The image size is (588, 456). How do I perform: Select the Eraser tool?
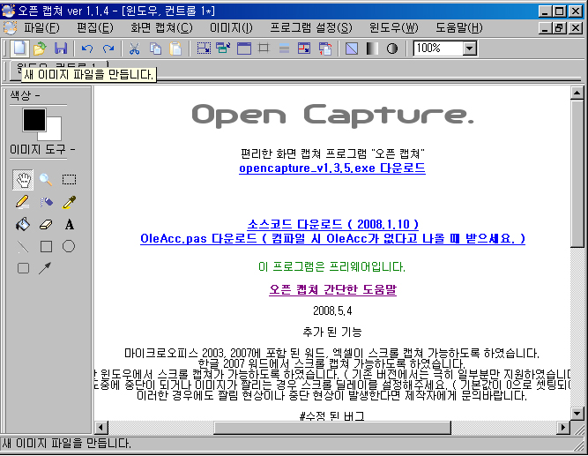[x=46, y=225]
